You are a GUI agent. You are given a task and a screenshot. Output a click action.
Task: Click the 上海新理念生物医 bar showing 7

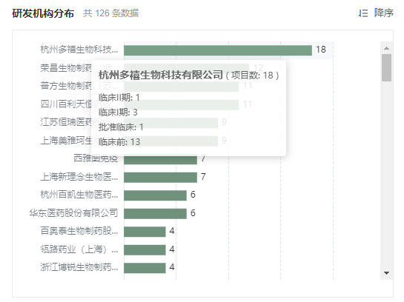tap(160, 178)
